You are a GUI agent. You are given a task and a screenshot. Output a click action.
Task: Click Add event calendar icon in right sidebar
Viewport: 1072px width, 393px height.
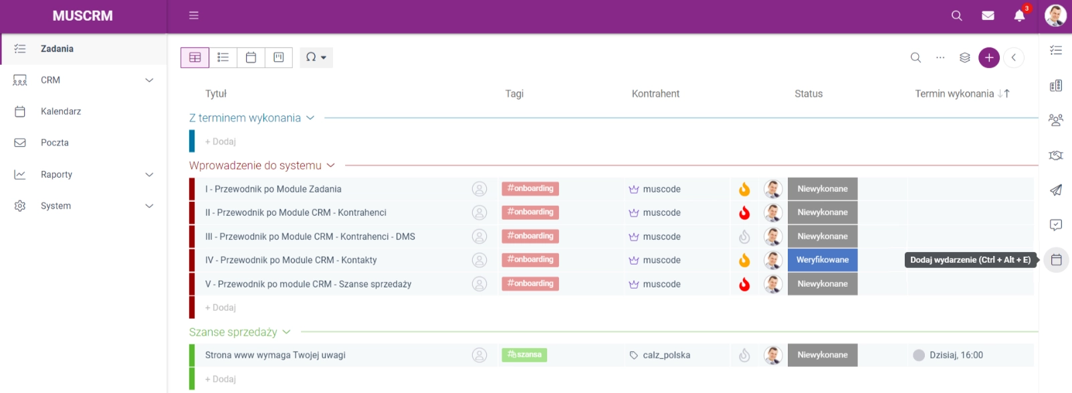[x=1057, y=260]
